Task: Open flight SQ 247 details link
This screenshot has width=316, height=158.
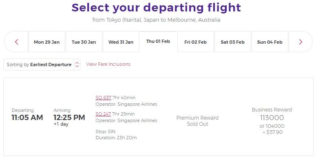Action: [103, 114]
